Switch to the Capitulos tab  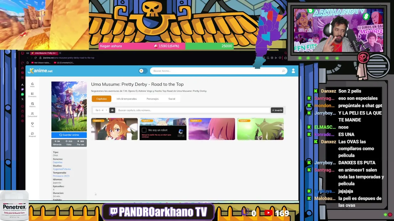pos(102,99)
